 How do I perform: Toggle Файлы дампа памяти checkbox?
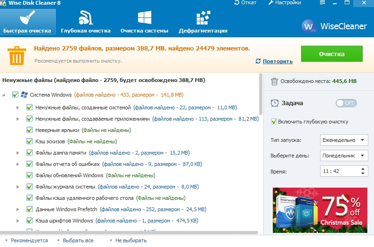(30, 153)
